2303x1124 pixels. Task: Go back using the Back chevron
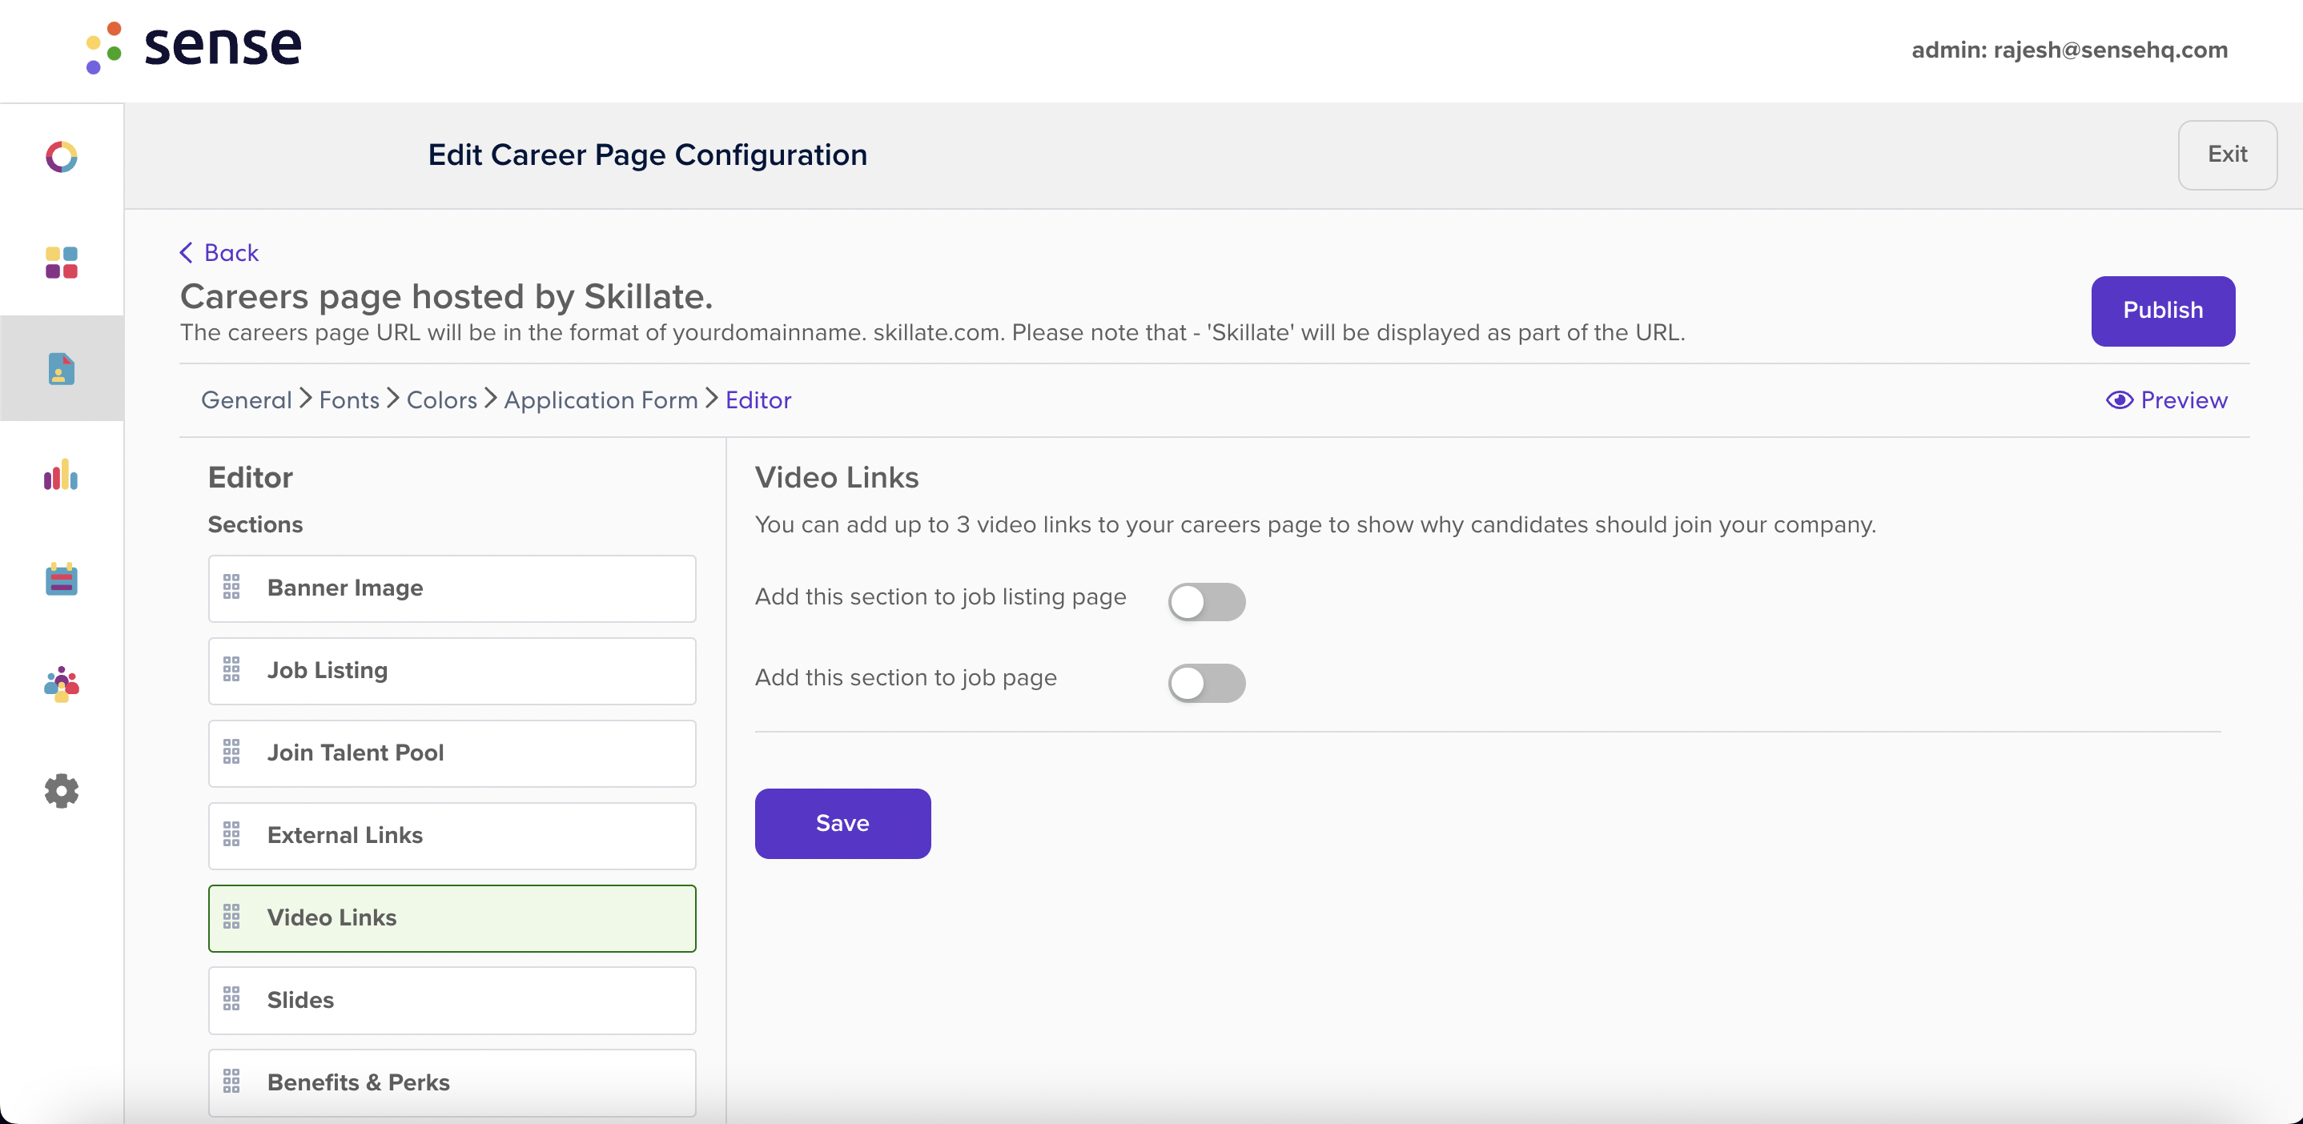click(219, 253)
